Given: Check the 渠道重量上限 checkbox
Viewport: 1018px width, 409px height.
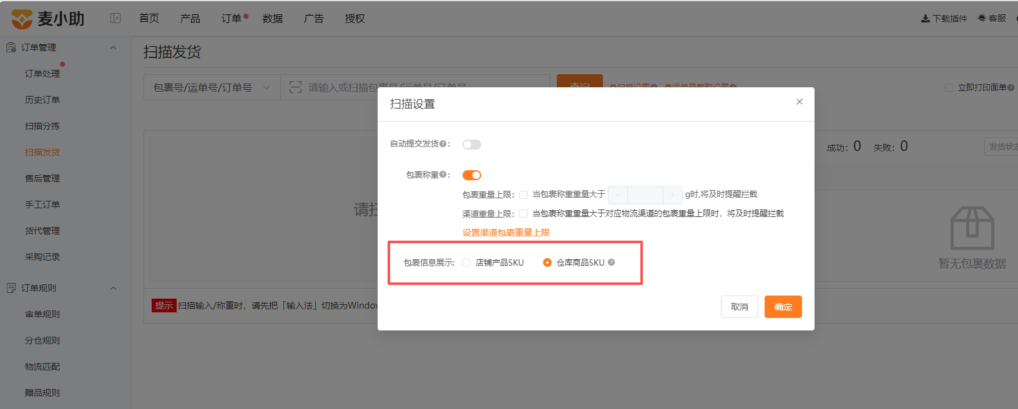Looking at the screenshot, I should click(523, 214).
